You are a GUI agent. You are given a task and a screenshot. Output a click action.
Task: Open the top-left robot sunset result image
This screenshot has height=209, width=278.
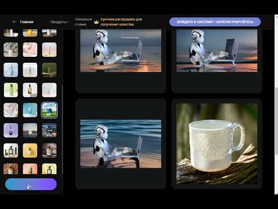click(121, 51)
